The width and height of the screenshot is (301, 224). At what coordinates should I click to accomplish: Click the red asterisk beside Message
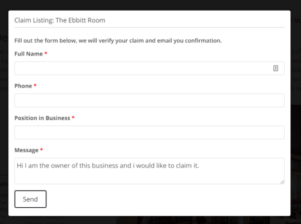click(41, 150)
